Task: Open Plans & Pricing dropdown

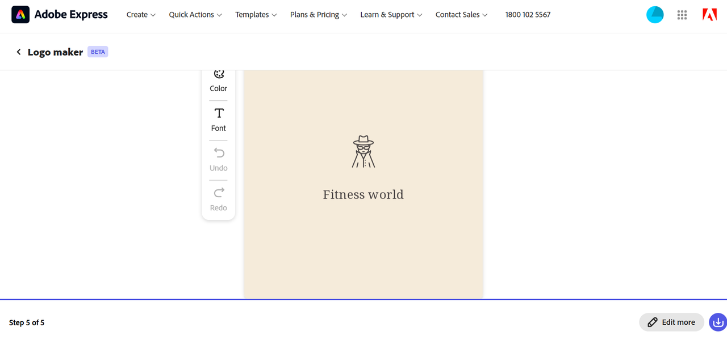Action: [x=319, y=15]
